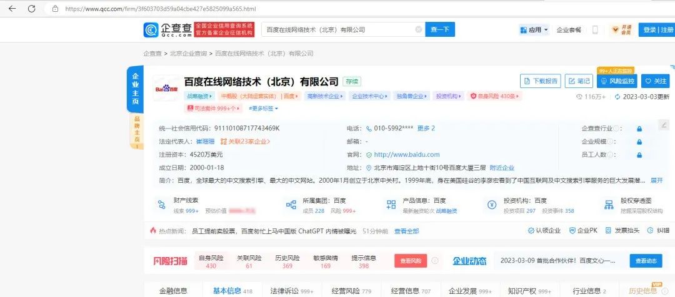
Task: Switch to the 知识产权 tab
Action: click(529, 291)
